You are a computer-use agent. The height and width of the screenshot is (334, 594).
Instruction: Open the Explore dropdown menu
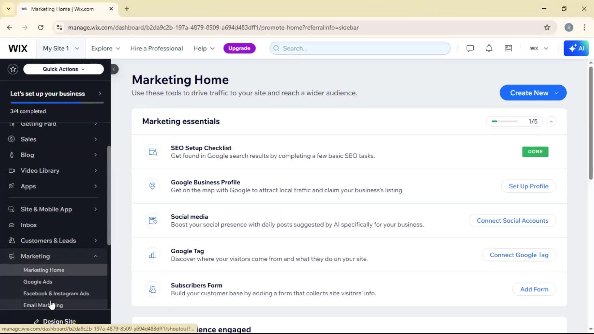click(x=105, y=49)
